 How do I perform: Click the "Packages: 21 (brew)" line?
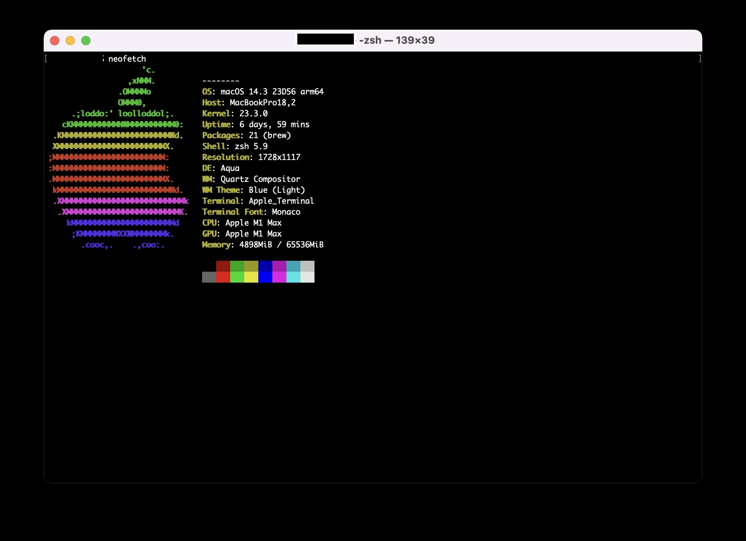pyautogui.click(x=247, y=135)
